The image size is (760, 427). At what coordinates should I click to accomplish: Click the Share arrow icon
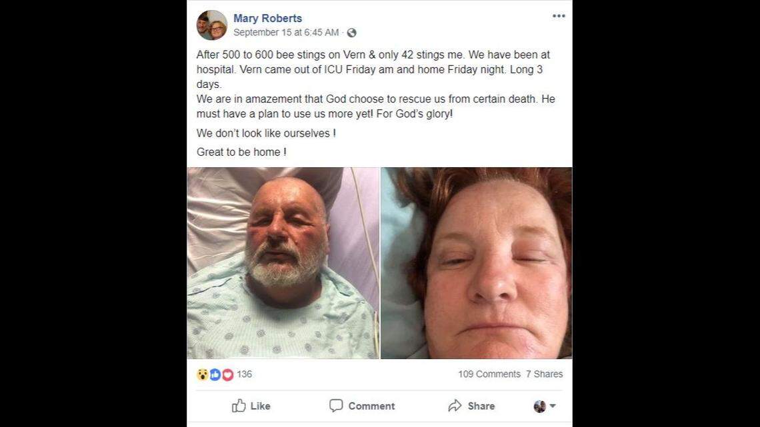[x=455, y=406]
